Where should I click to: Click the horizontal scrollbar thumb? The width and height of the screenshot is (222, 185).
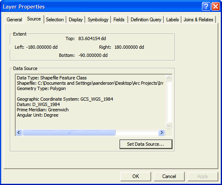[69, 133]
